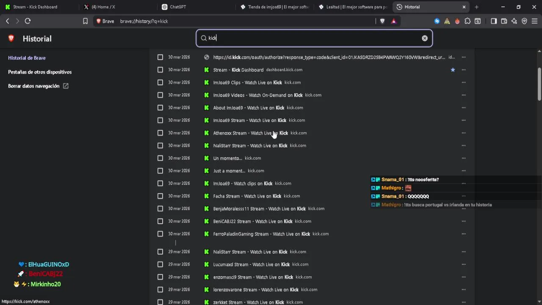Open more actions for NaliStarr Stream 29 mar row

[464, 252]
